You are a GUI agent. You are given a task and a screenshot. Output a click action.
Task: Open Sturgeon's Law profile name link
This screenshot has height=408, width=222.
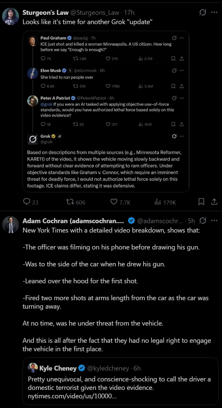(46, 13)
